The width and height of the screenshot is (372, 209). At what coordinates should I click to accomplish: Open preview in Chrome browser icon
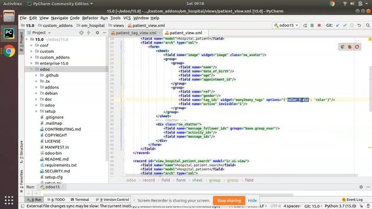click(x=342, y=46)
